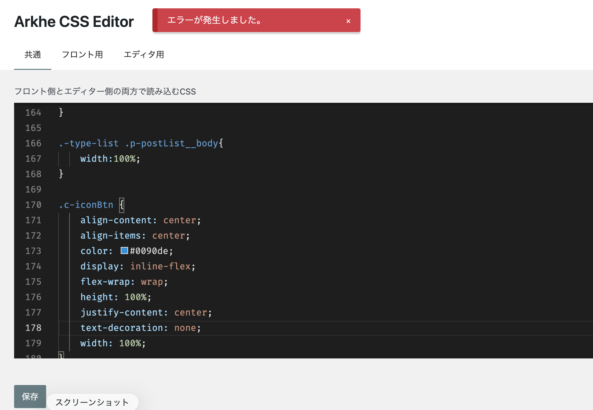Click the width:100% declaration on line 167
The height and width of the screenshot is (410, 593).
pyautogui.click(x=110, y=159)
